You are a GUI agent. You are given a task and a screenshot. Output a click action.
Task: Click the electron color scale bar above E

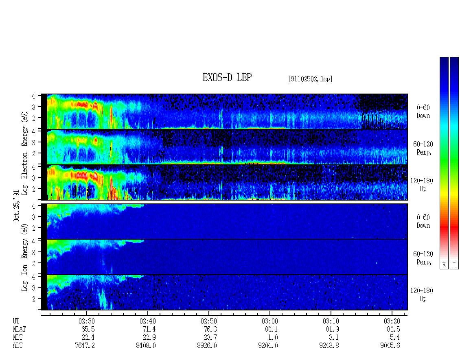coord(444,158)
